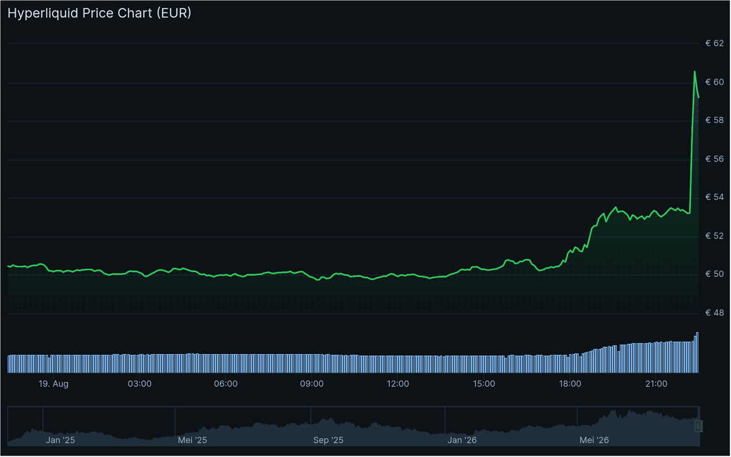This screenshot has height=457, width=731.
Task: Click the tallest volume bar at right
Action: point(697,352)
